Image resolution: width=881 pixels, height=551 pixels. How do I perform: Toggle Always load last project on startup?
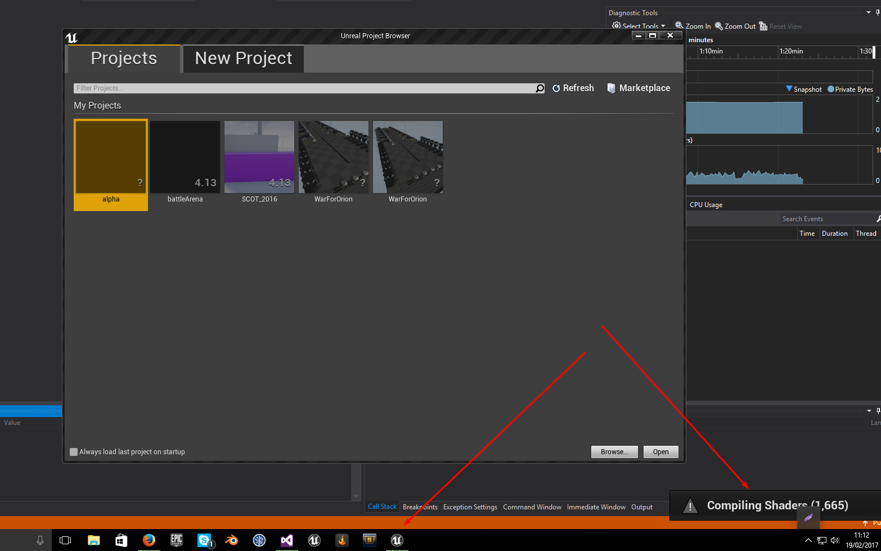tap(74, 452)
